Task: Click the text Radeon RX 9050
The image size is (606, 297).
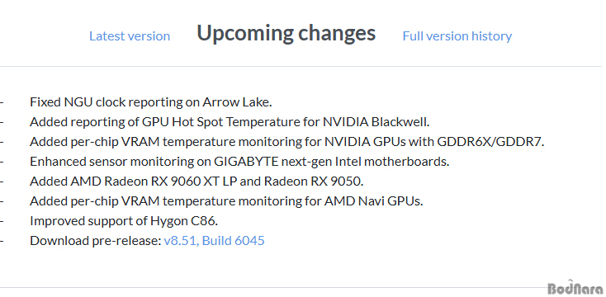Action: [314, 181]
